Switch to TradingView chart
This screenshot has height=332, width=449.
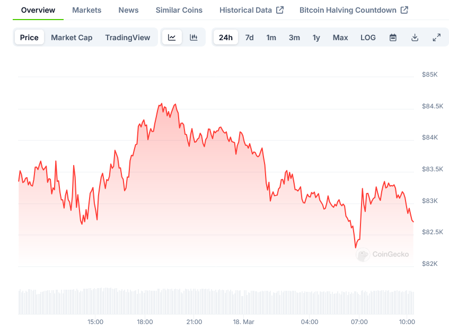click(x=128, y=38)
